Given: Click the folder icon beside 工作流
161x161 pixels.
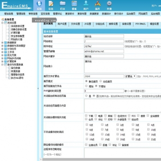Looking at the screenshot, I should (6, 52).
